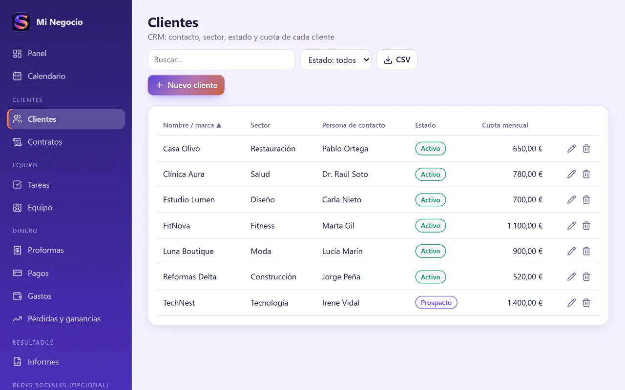Click contact Carla Nieto
The height and width of the screenshot is (390, 625).
point(342,199)
